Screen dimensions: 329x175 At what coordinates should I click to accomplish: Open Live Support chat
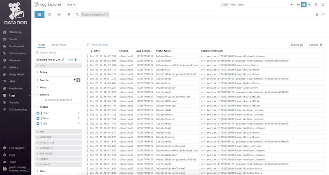click(x=17, y=148)
